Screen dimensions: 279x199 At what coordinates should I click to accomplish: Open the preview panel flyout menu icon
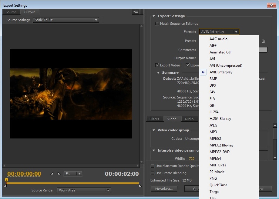click(136, 12)
